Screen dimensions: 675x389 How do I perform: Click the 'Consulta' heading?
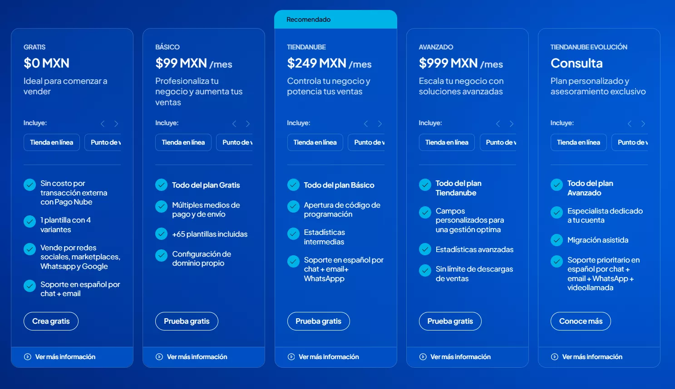pyautogui.click(x=576, y=63)
